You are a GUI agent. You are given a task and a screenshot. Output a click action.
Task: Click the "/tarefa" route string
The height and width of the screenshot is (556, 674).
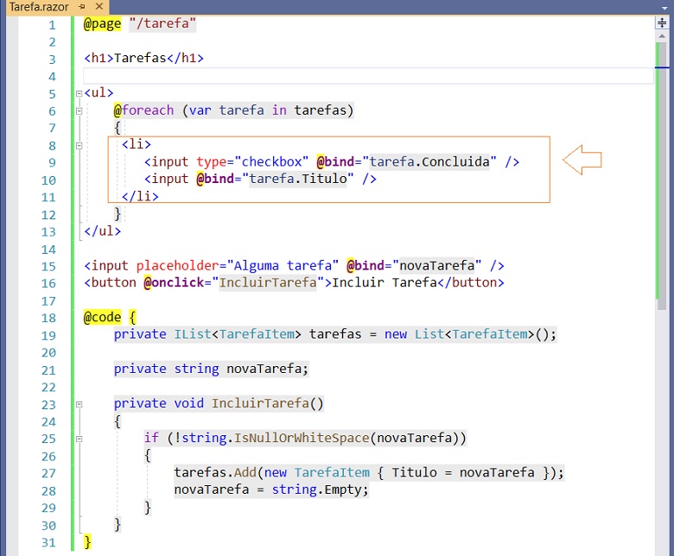(162, 23)
